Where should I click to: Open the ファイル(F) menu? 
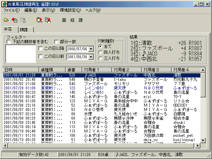[x=12, y=10]
